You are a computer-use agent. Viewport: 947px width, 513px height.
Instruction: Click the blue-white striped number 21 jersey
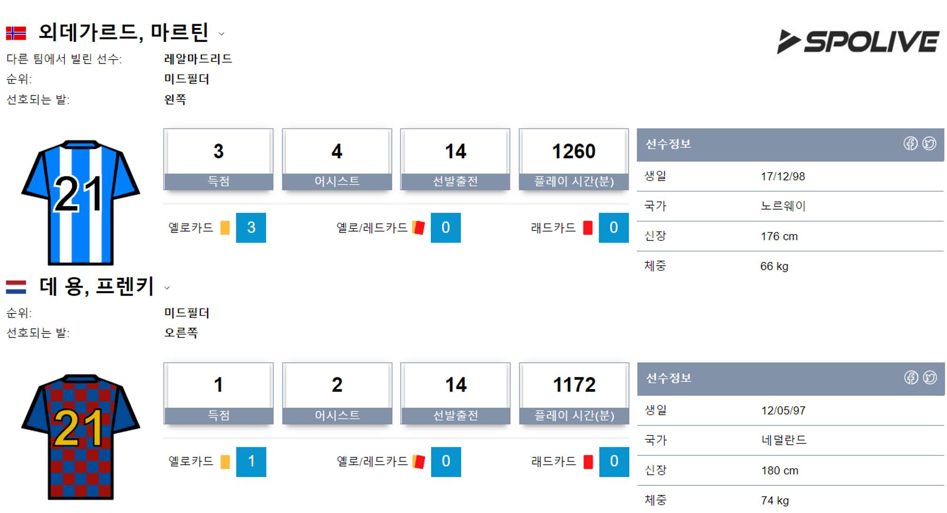tap(80, 202)
